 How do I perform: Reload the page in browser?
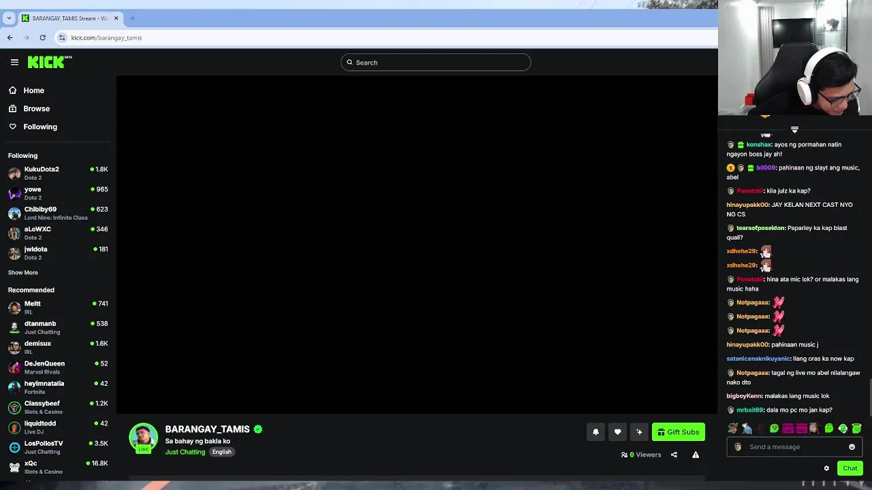click(42, 37)
